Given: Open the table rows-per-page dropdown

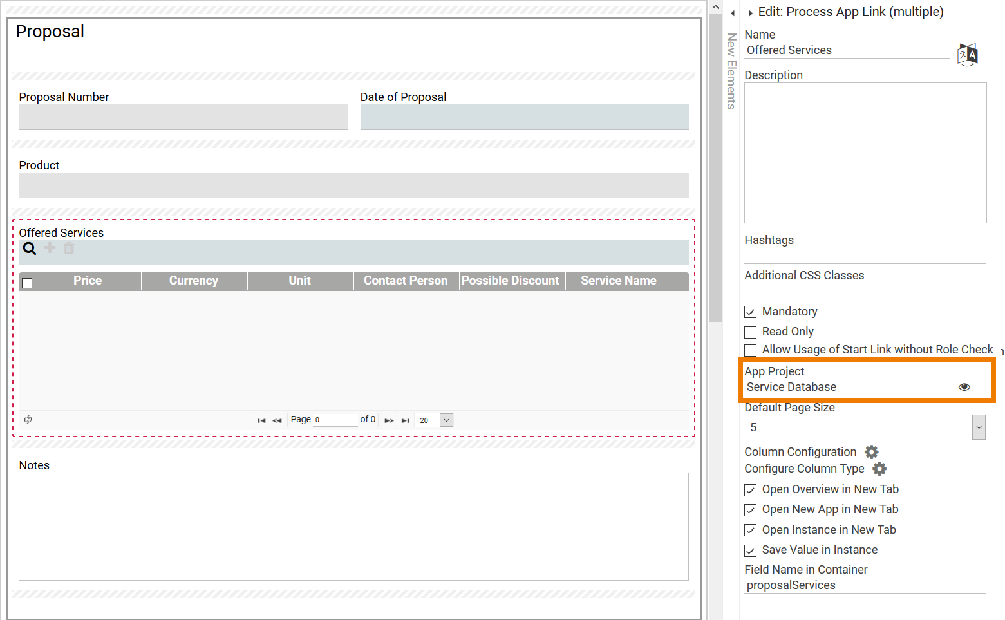Looking at the screenshot, I should pos(446,420).
